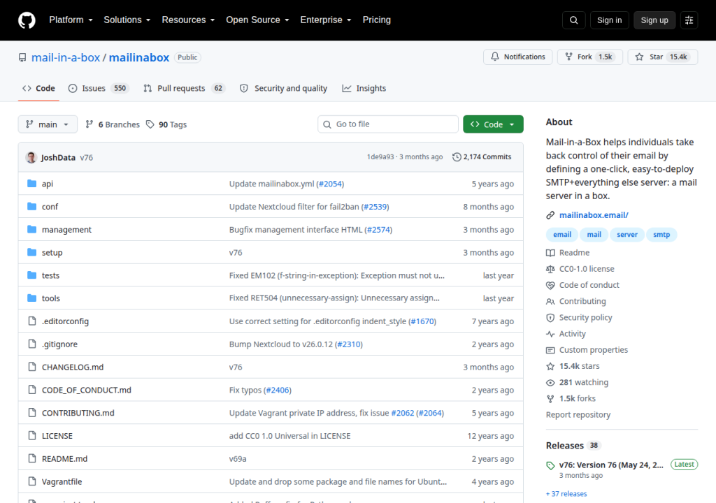Click the repository book icon beside mail-in-a-box
The height and width of the screenshot is (503, 716).
pos(22,57)
